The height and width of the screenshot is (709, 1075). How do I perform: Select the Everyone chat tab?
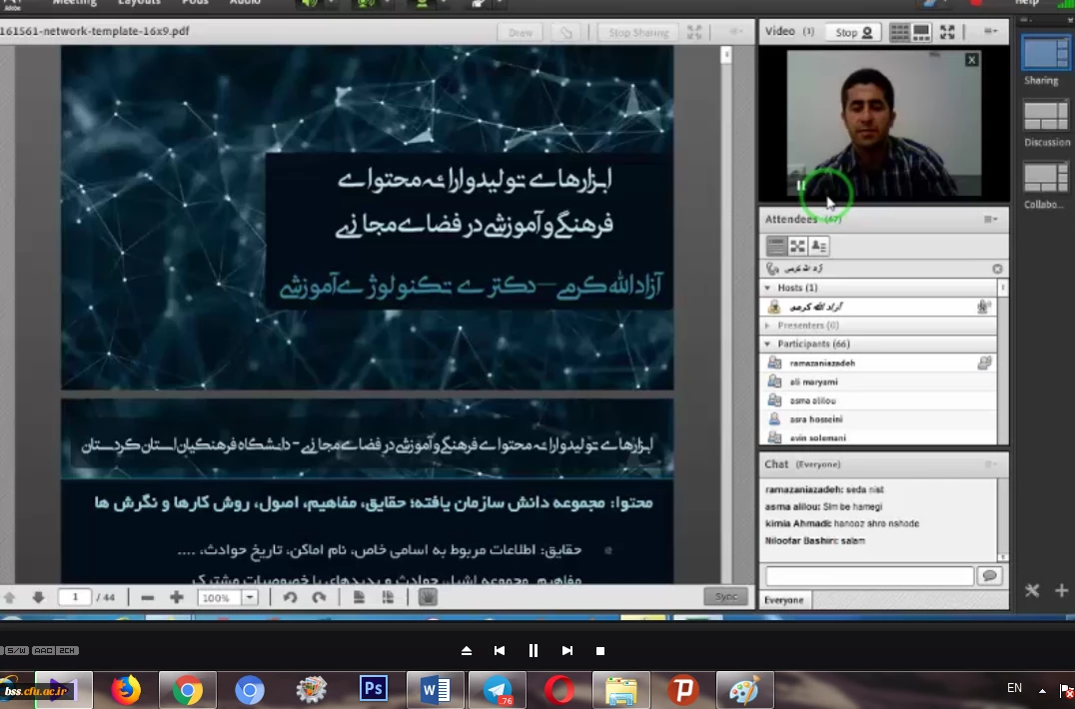click(784, 600)
